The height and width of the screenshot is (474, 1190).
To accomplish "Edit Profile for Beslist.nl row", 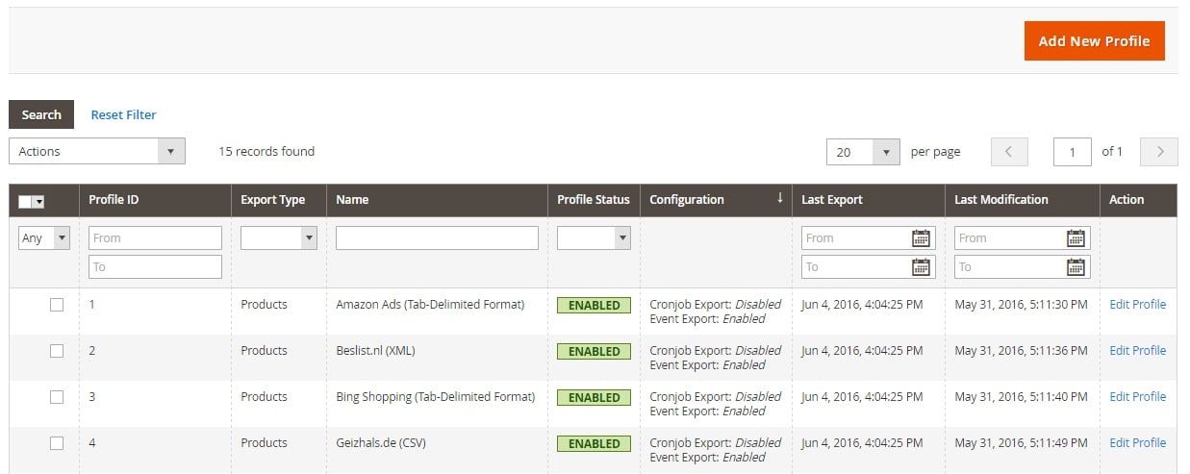I will (x=1137, y=350).
